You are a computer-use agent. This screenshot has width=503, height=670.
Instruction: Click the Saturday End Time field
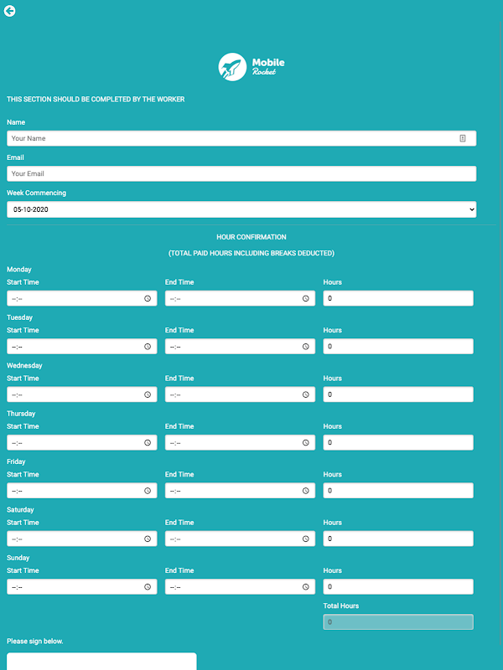(x=240, y=539)
